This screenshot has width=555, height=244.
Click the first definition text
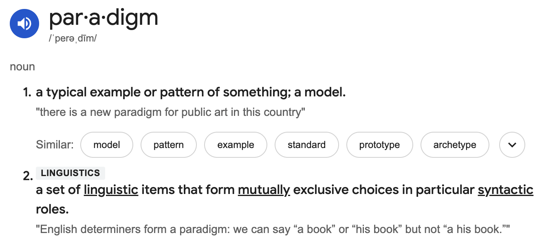[191, 93]
